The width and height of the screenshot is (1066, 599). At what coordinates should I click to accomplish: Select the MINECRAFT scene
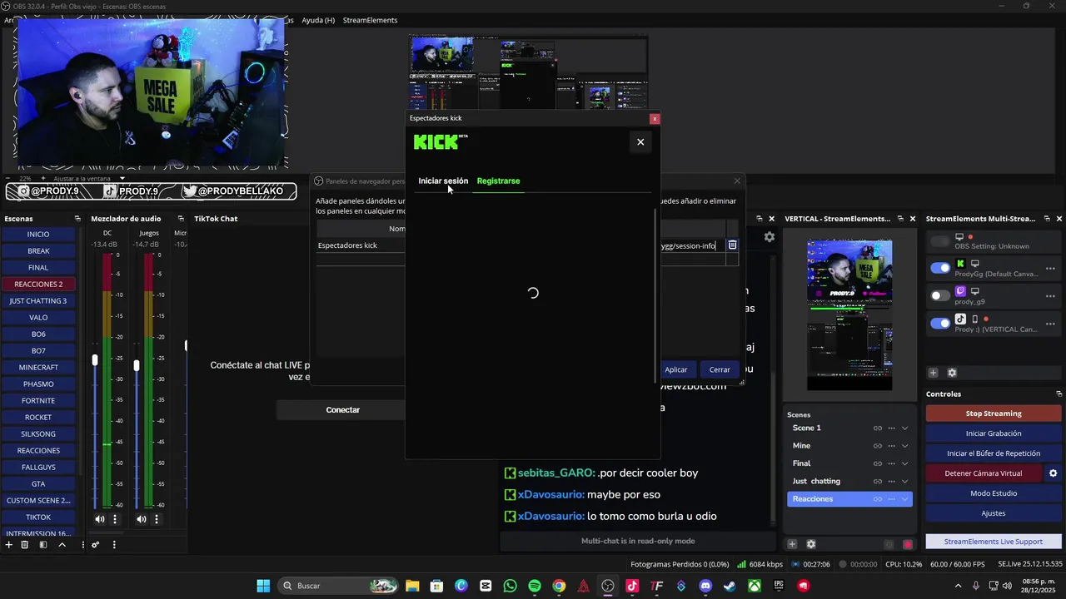point(38,367)
